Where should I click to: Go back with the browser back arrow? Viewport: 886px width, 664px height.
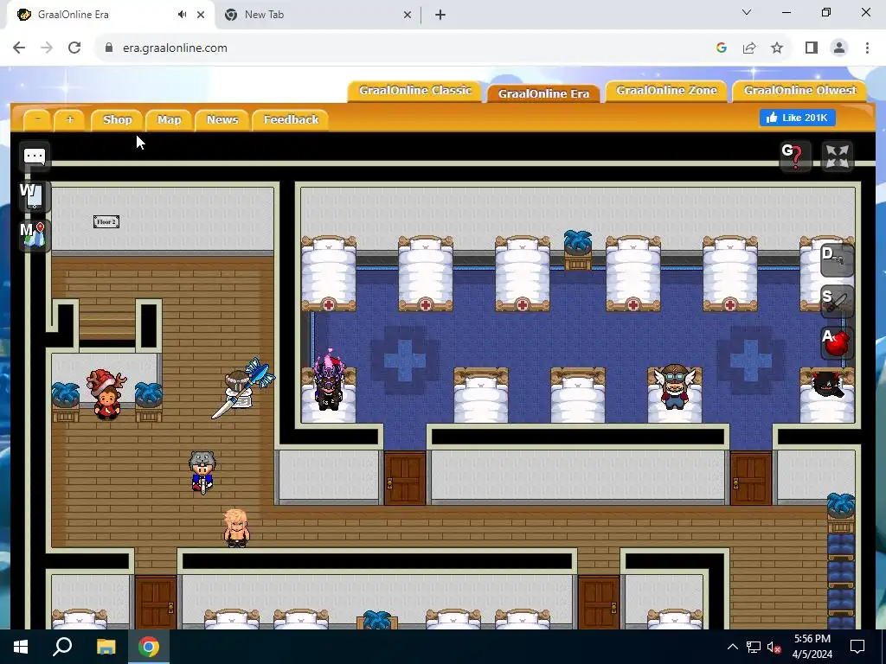click(x=19, y=48)
